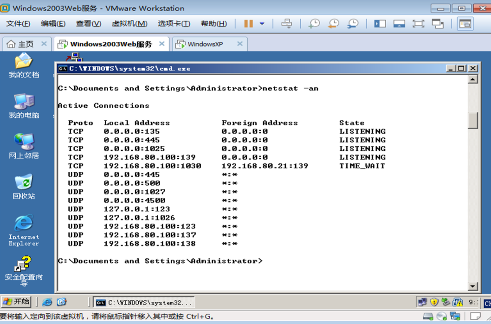Image resolution: width=491 pixels, height=324 pixels.
Task: Click foreign address 192.168.80.21:139
Action: (x=265, y=166)
